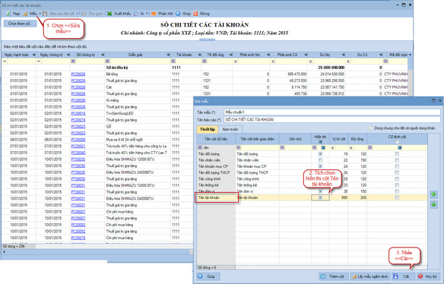Open filter operator for Tên cột trên giao diện

click(239, 147)
